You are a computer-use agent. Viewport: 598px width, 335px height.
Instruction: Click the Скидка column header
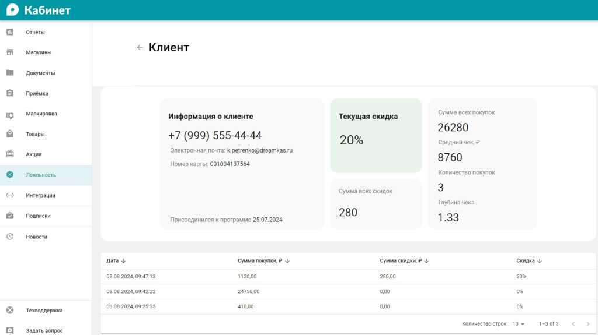click(526, 261)
